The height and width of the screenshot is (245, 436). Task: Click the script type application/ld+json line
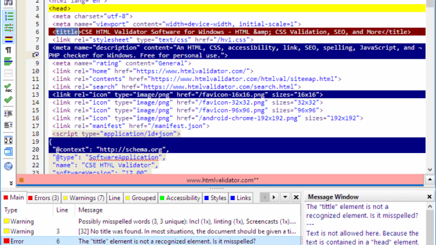tap(116, 134)
